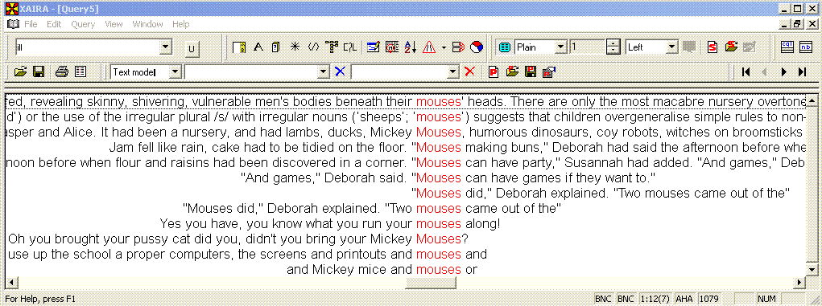Click the book icon beside File menu
Viewport: 822px width, 306px height.
(x=13, y=24)
